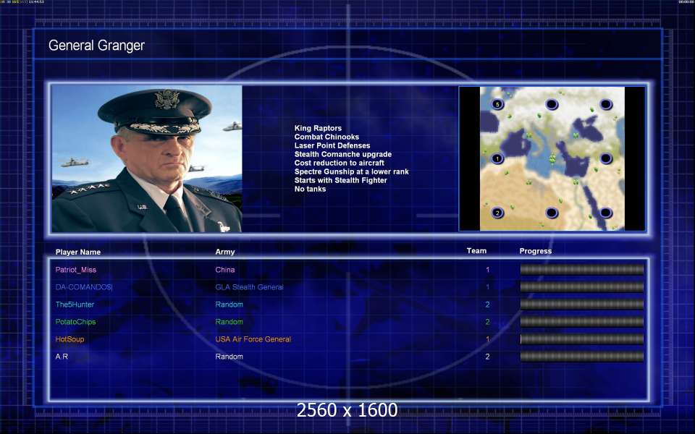Click PotatoChips loading progress bar
Image resolution: width=695 pixels, height=434 pixels.
[x=581, y=321]
